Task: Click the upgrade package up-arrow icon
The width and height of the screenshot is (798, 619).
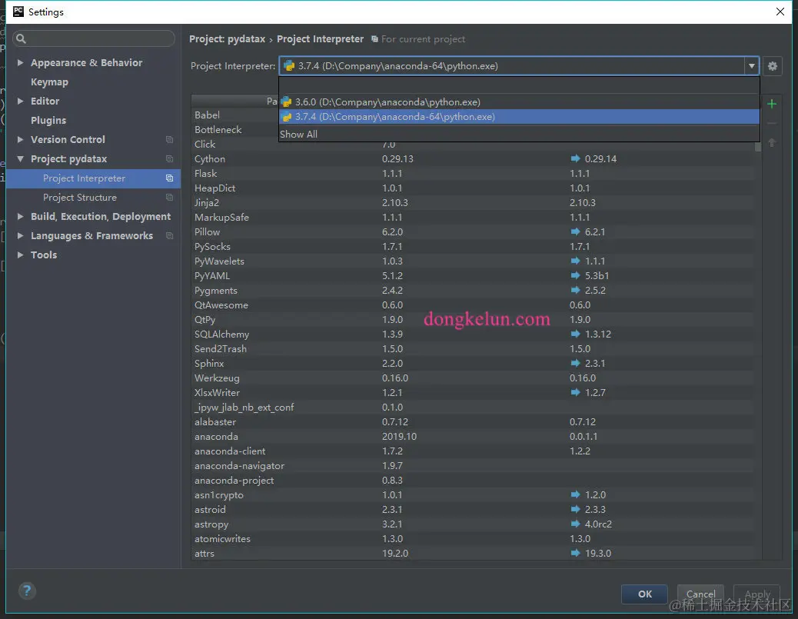Action: coord(772,142)
